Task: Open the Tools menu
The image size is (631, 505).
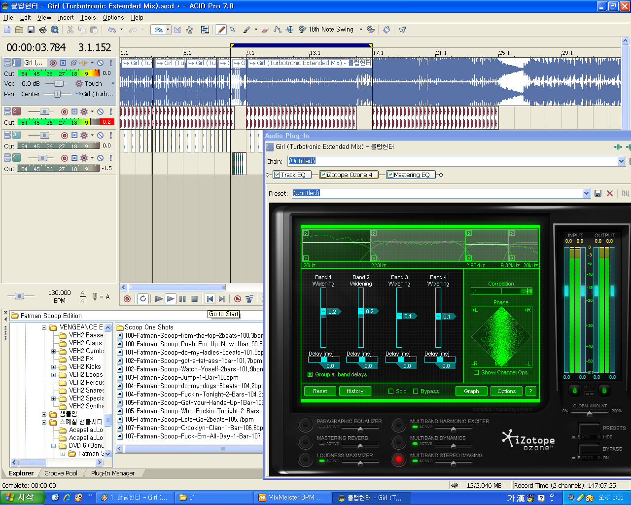Action: 88,17
